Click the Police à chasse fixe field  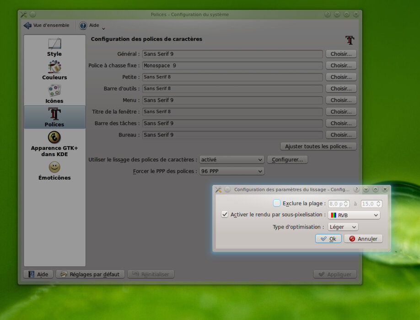232,65
